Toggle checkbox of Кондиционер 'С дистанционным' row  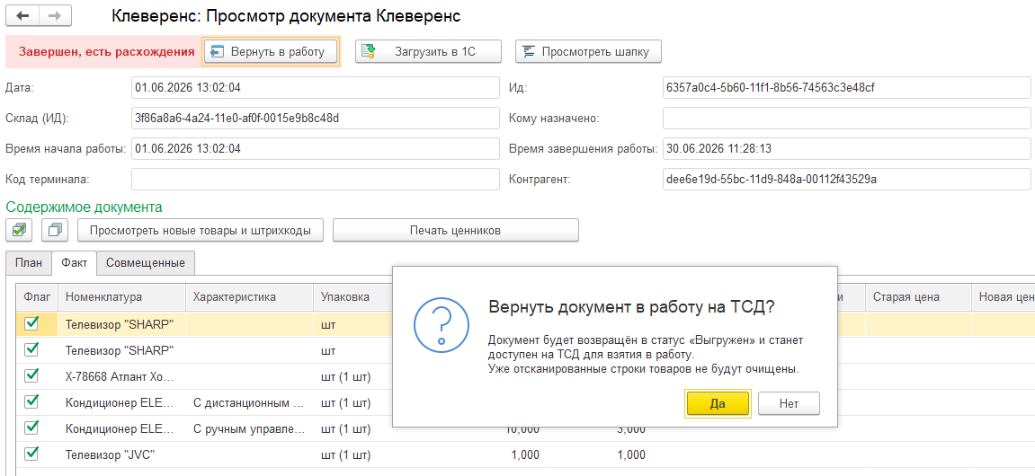point(31,402)
